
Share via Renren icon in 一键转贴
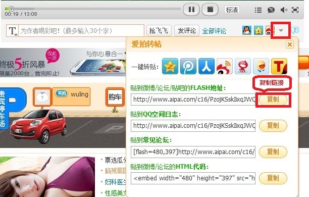point(207,66)
